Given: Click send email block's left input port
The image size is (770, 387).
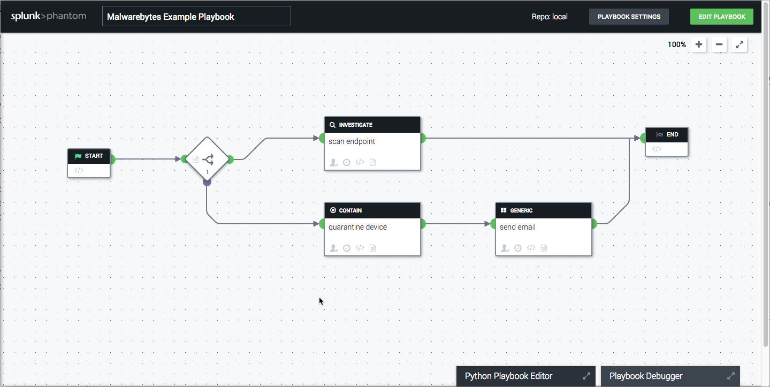Looking at the screenshot, I should click(493, 224).
